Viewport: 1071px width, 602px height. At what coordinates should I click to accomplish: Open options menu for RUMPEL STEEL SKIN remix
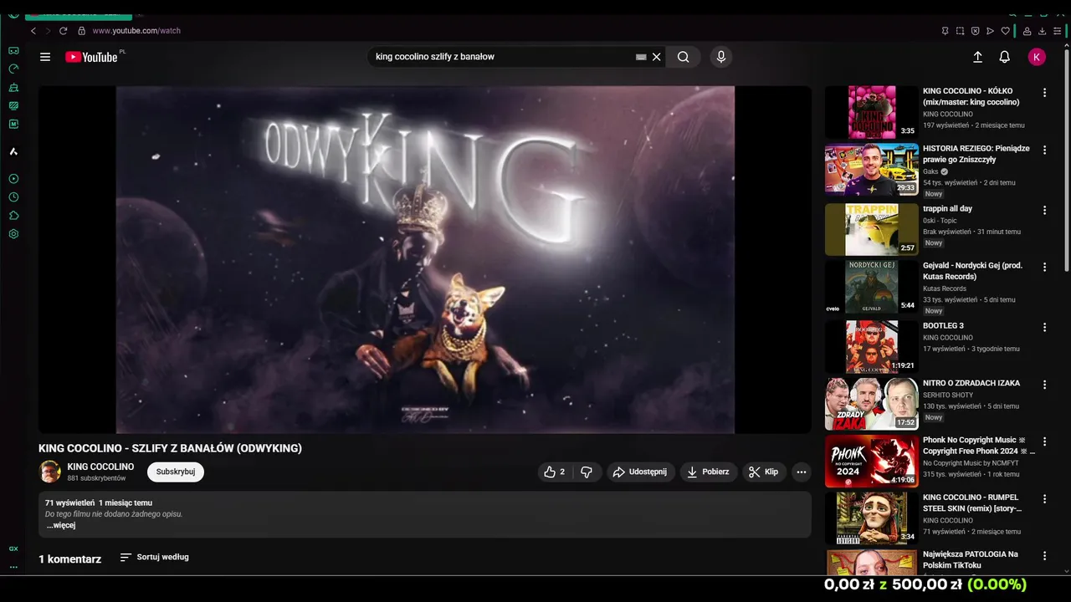(1044, 499)
